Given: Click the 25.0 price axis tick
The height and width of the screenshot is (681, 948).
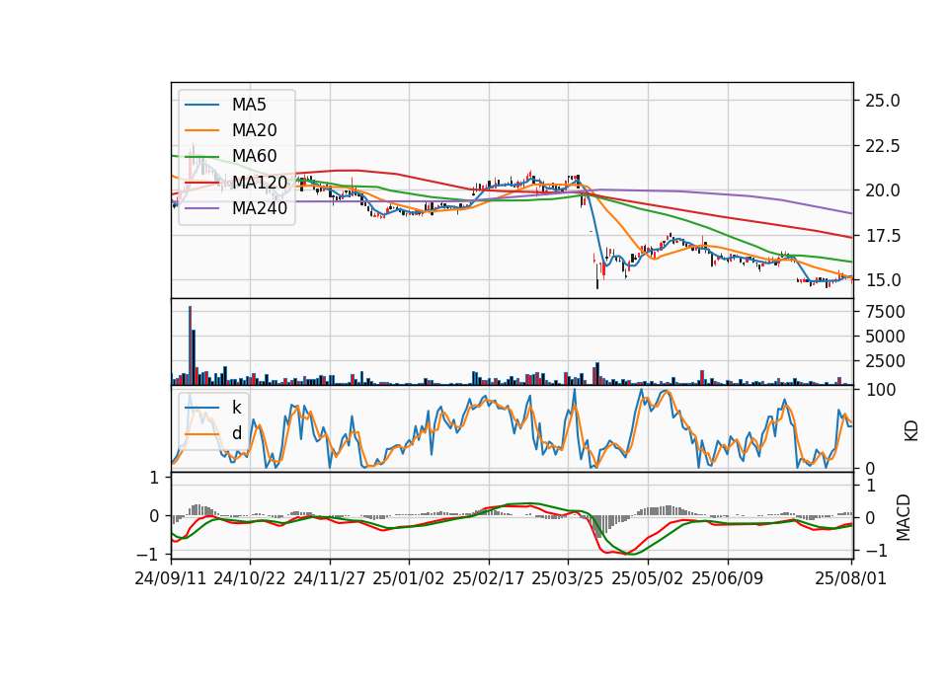Looking at the screenshot, I should tap(883, 101).
